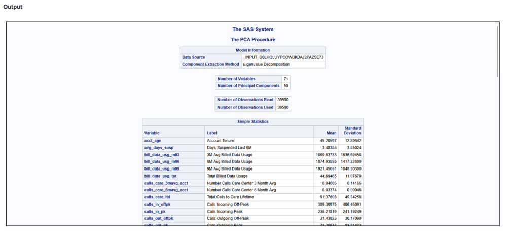Select standard deviation 12.89642
The width and height of the screenshot is (506, 237).
(352, 141)
